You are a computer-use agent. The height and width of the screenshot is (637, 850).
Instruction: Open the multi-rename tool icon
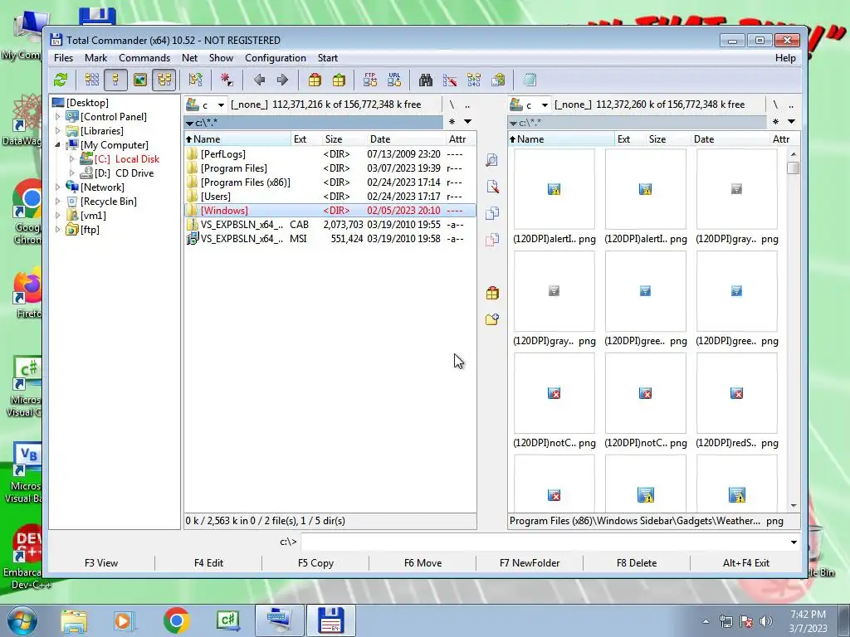pos(450,80)
